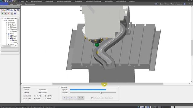193x108 pixels.
Task: Click the fifth playback button (skip)
Action: click(x=79, y=98)
